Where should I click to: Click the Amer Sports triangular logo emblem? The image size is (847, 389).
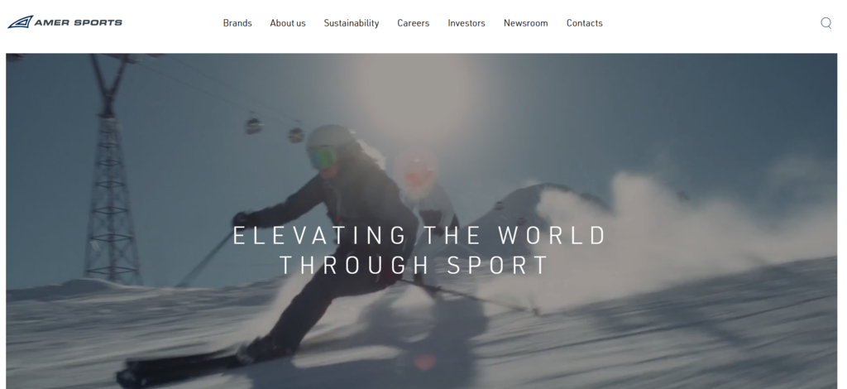pos(21,22)
